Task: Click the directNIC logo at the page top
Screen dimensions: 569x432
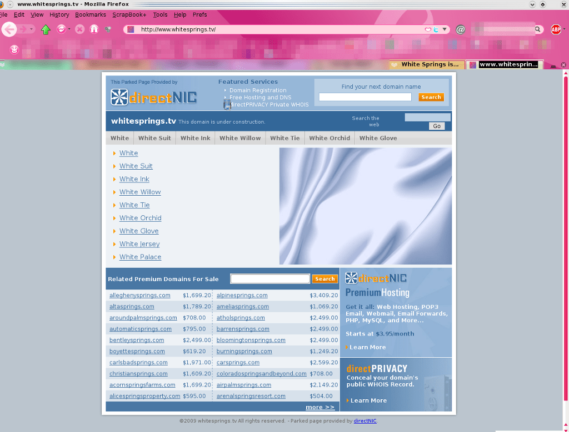Action: 153,98
